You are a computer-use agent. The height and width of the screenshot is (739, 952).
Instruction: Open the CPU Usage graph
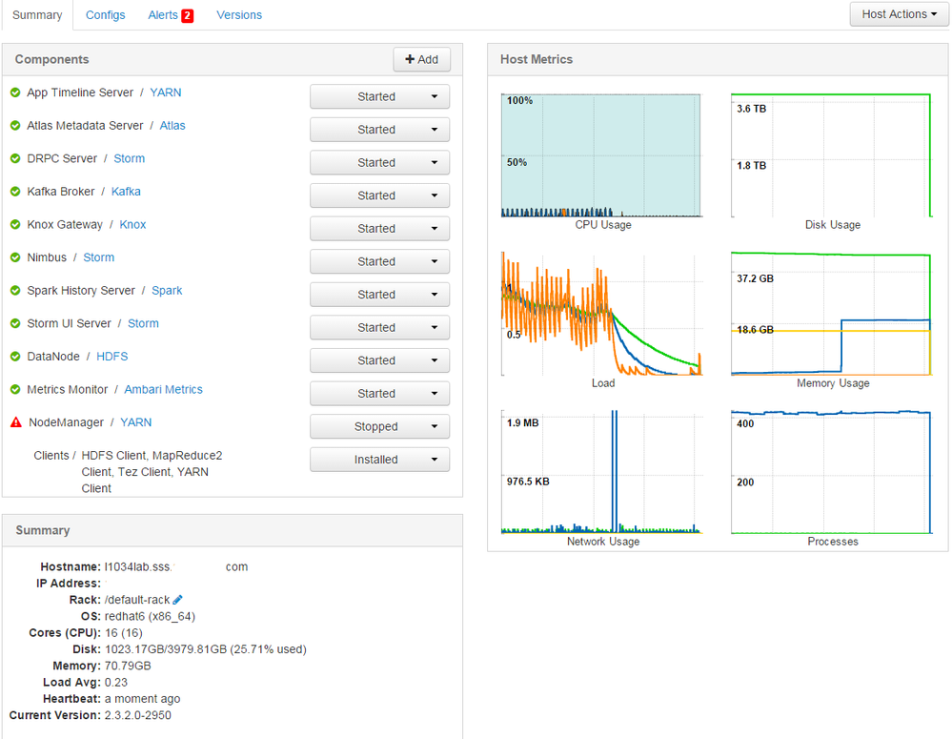tap(601, 155)
